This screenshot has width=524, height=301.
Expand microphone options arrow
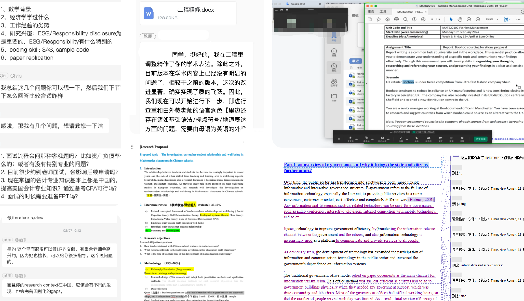pos(357,139)
